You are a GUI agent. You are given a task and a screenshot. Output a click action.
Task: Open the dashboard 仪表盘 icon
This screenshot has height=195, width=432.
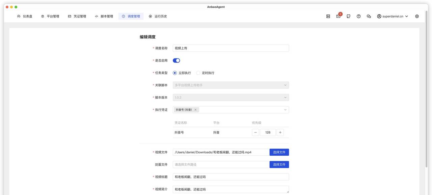18,16
